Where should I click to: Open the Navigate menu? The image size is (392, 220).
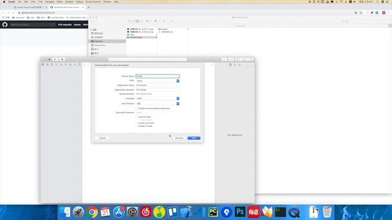(50, 2)
